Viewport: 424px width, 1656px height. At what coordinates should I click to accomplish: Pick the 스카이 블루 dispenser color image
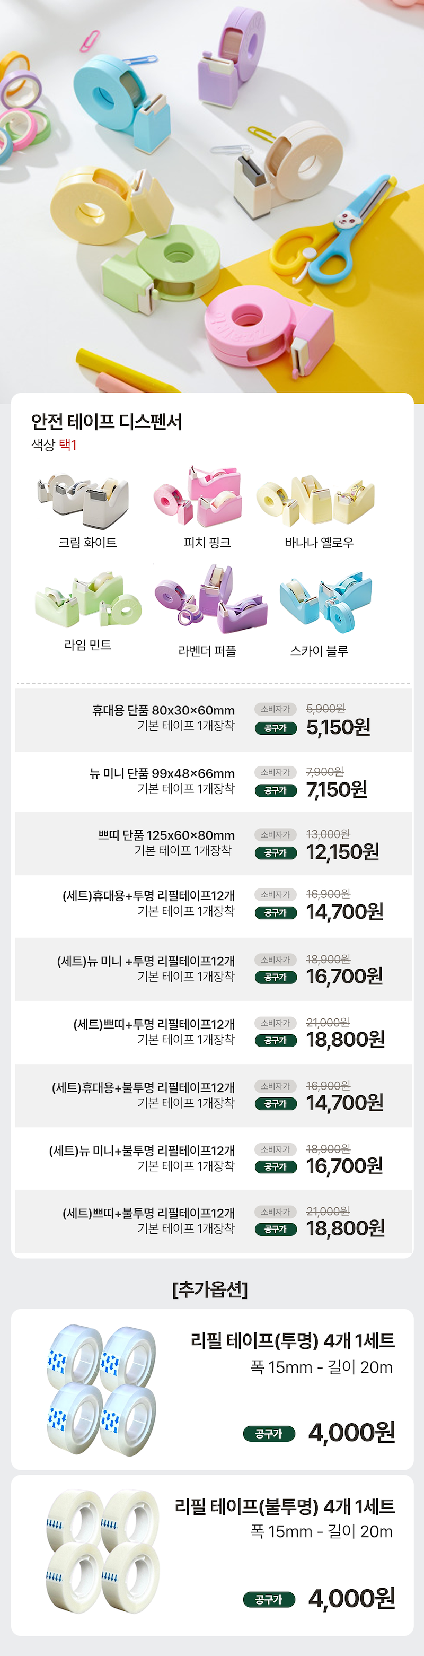coord(326,600)
